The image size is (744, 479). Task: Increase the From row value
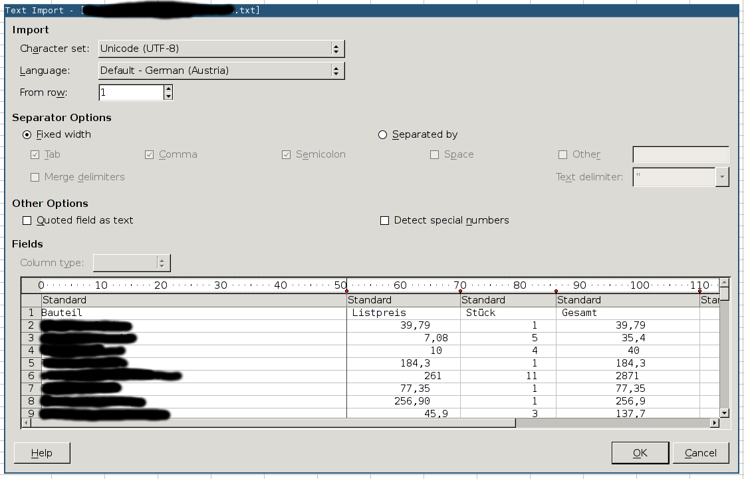[x=168, y=88]
